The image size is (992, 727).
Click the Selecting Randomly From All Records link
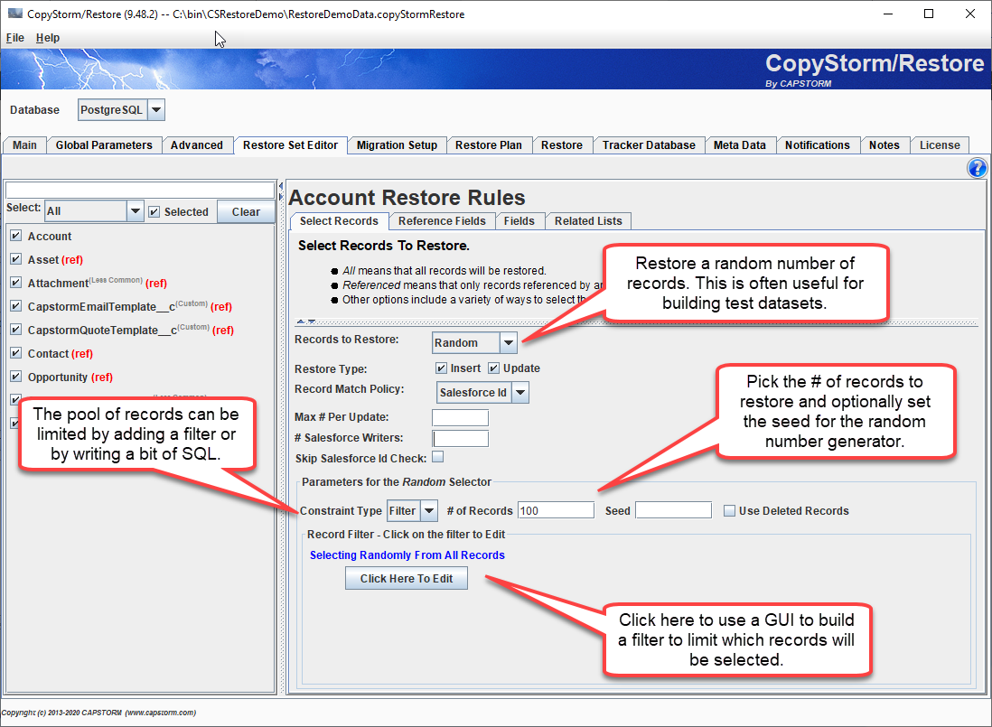pyautogui.click(x=407, y=555)
